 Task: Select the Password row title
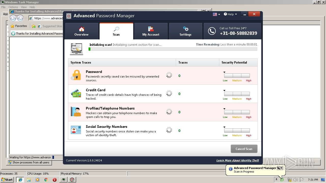[x=94, y=72]
